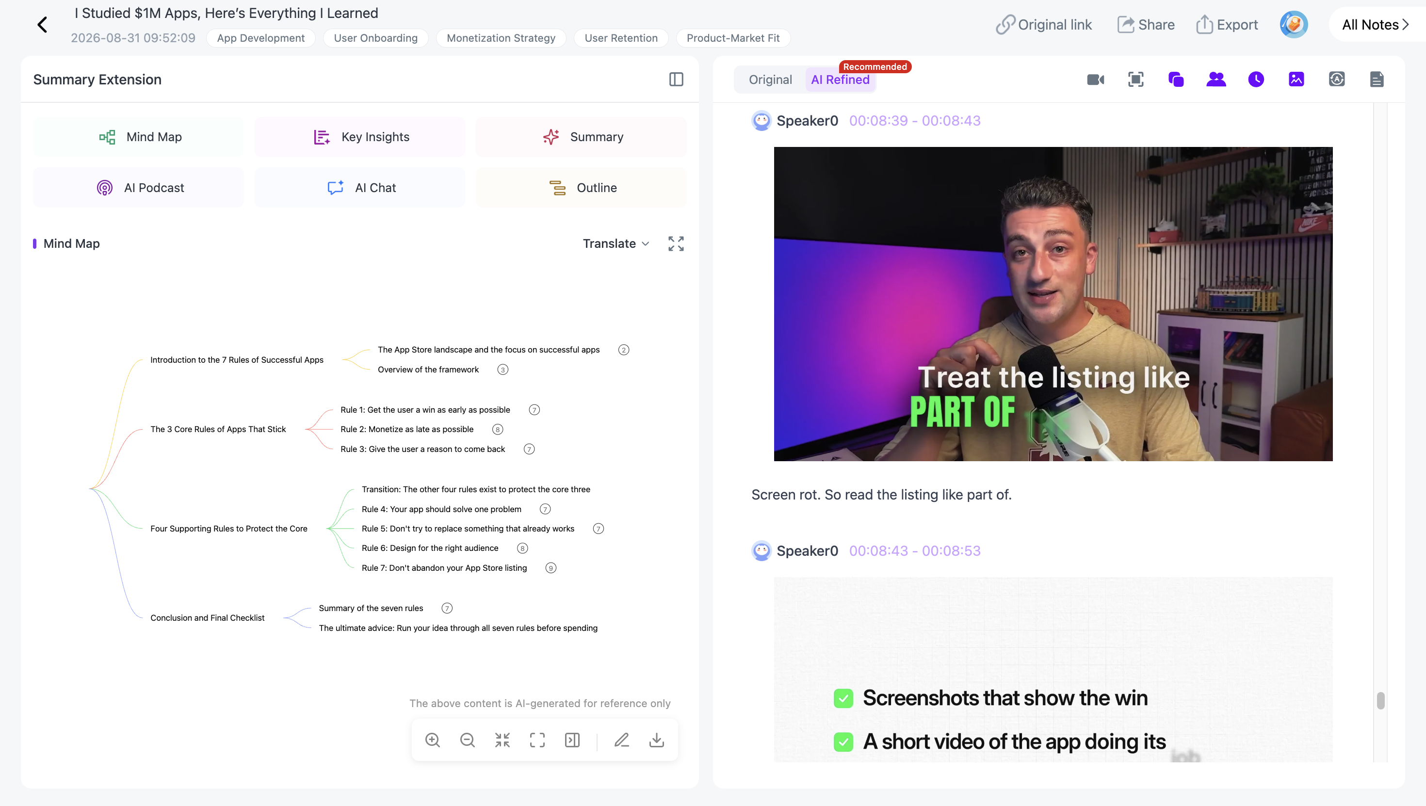The image size is (1426, 806).
Task: Share this note
Action: (x=1145, y=24)
